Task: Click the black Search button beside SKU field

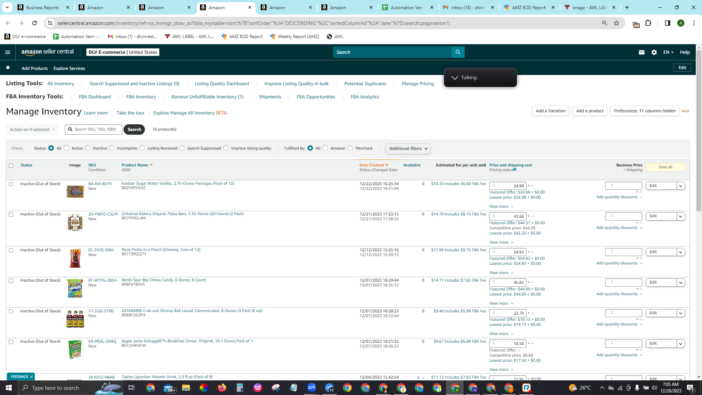Action: tap(134, 129)
